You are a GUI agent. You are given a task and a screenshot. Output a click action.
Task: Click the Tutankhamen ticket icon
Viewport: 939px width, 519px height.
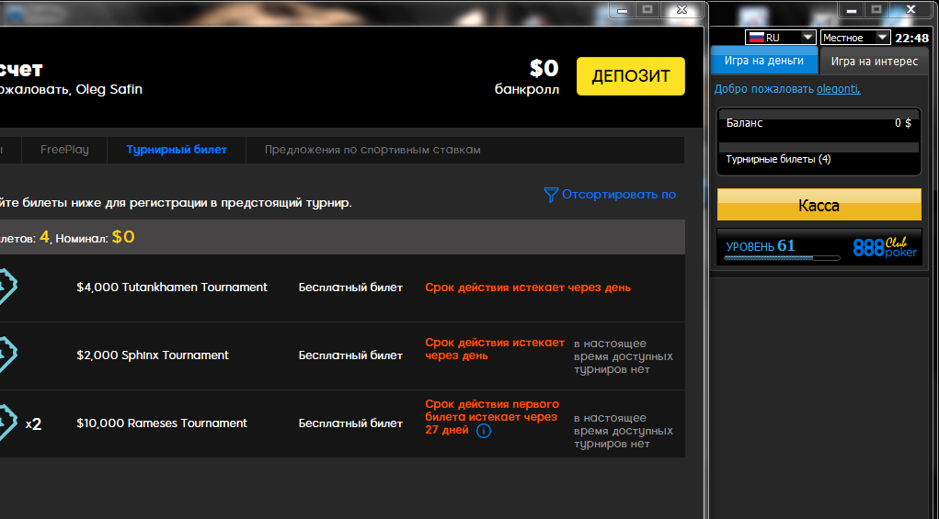click(6, 288)
